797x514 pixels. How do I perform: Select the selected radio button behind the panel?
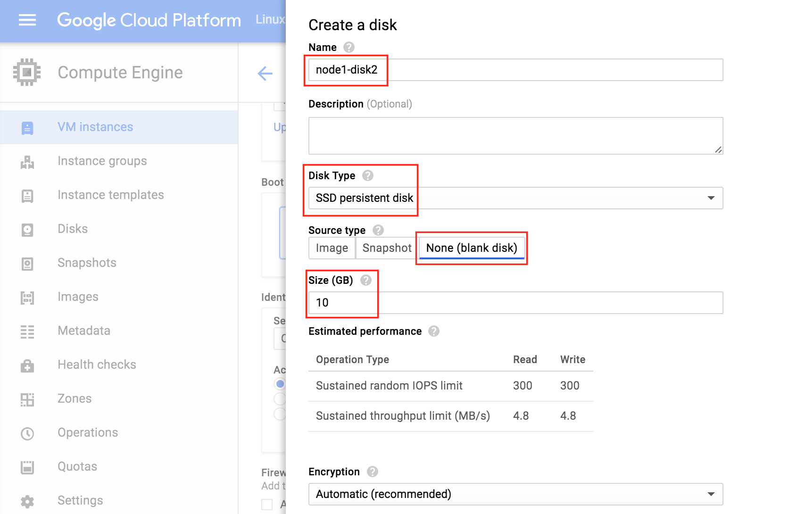pyautogui.click(x=280, y=384)
